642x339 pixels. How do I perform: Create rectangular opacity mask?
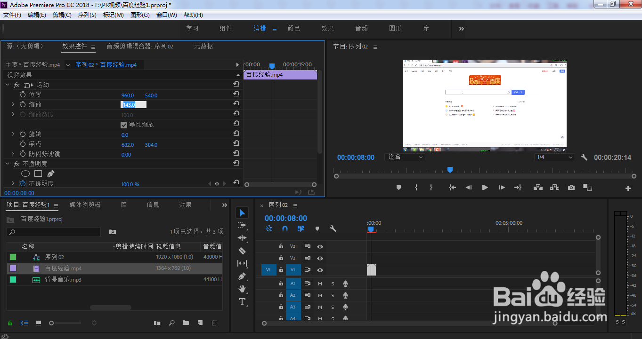tap(38, 173)
